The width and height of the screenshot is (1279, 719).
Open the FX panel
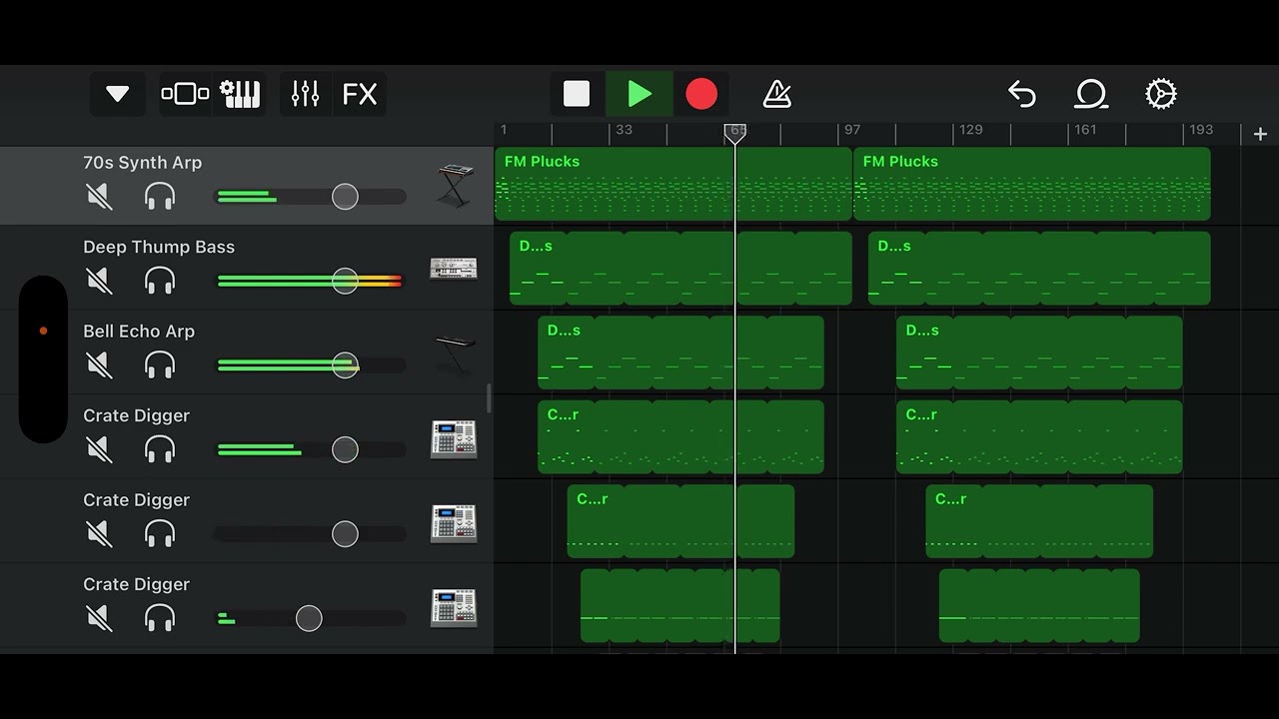click(x=360, y=94)
